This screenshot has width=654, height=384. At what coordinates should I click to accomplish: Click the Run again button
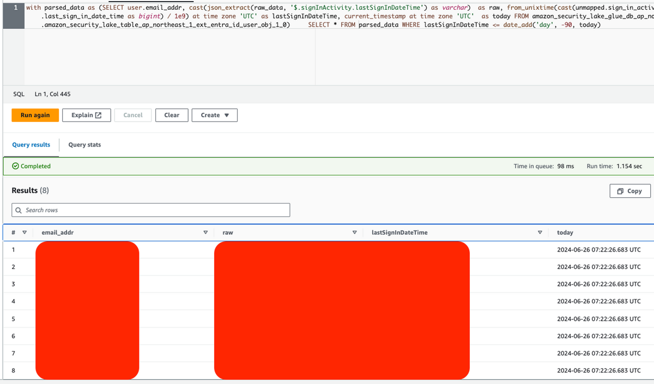pyautogui.click(x=35, y=115)
